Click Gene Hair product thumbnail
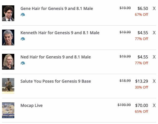 [8, 13]
